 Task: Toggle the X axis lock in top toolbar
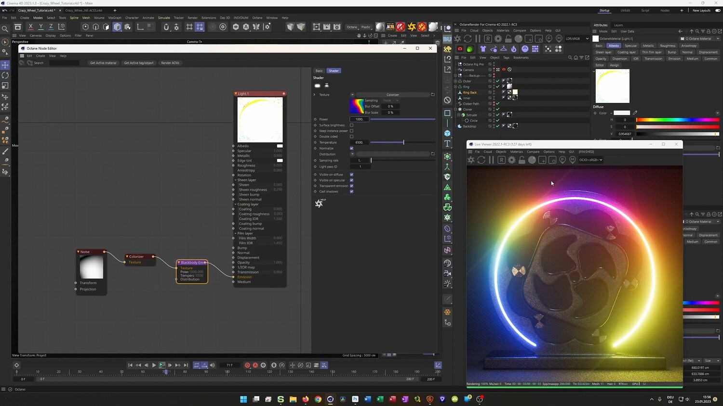tap(31, 27)
